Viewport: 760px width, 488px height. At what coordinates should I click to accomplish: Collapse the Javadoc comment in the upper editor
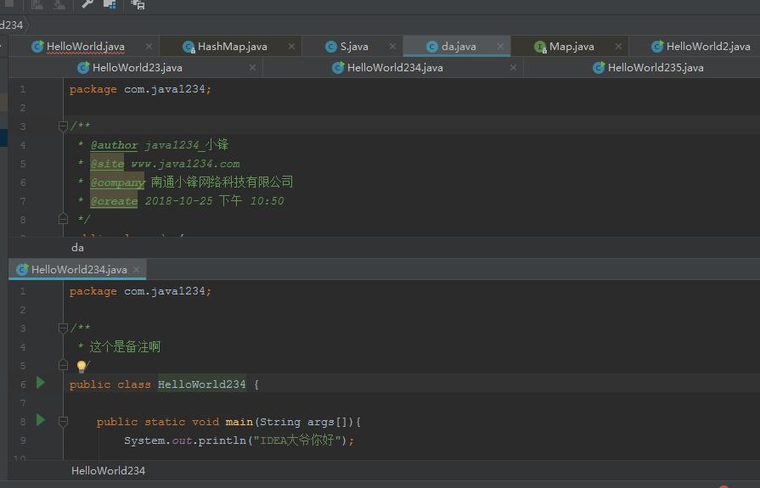pyautogui.click(x=63, y=126)
